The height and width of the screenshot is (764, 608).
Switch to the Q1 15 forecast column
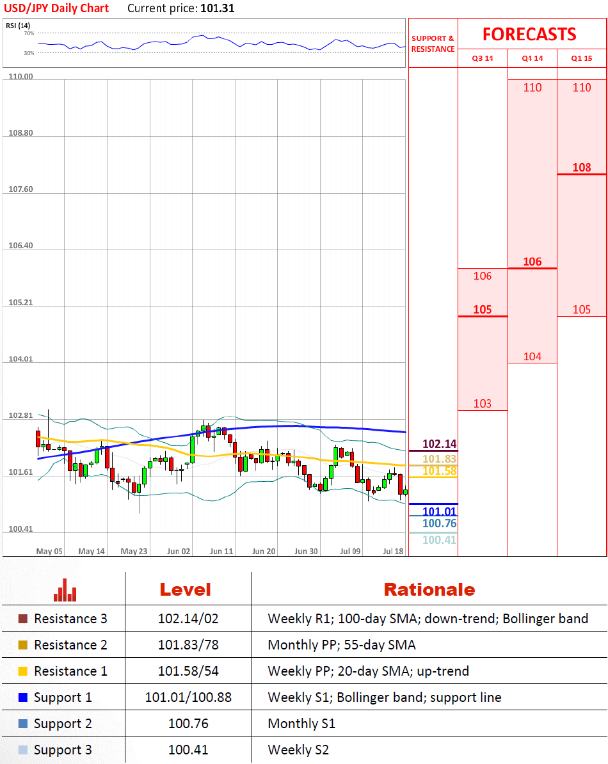tap(582, 58)
